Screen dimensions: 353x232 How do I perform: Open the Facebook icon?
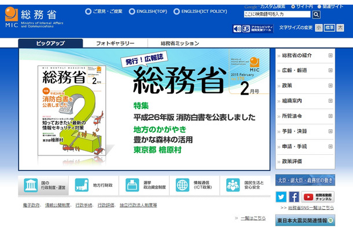(x=294, y=197)
